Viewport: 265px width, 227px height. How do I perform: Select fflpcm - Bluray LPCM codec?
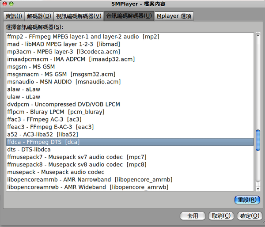point(130,112)
